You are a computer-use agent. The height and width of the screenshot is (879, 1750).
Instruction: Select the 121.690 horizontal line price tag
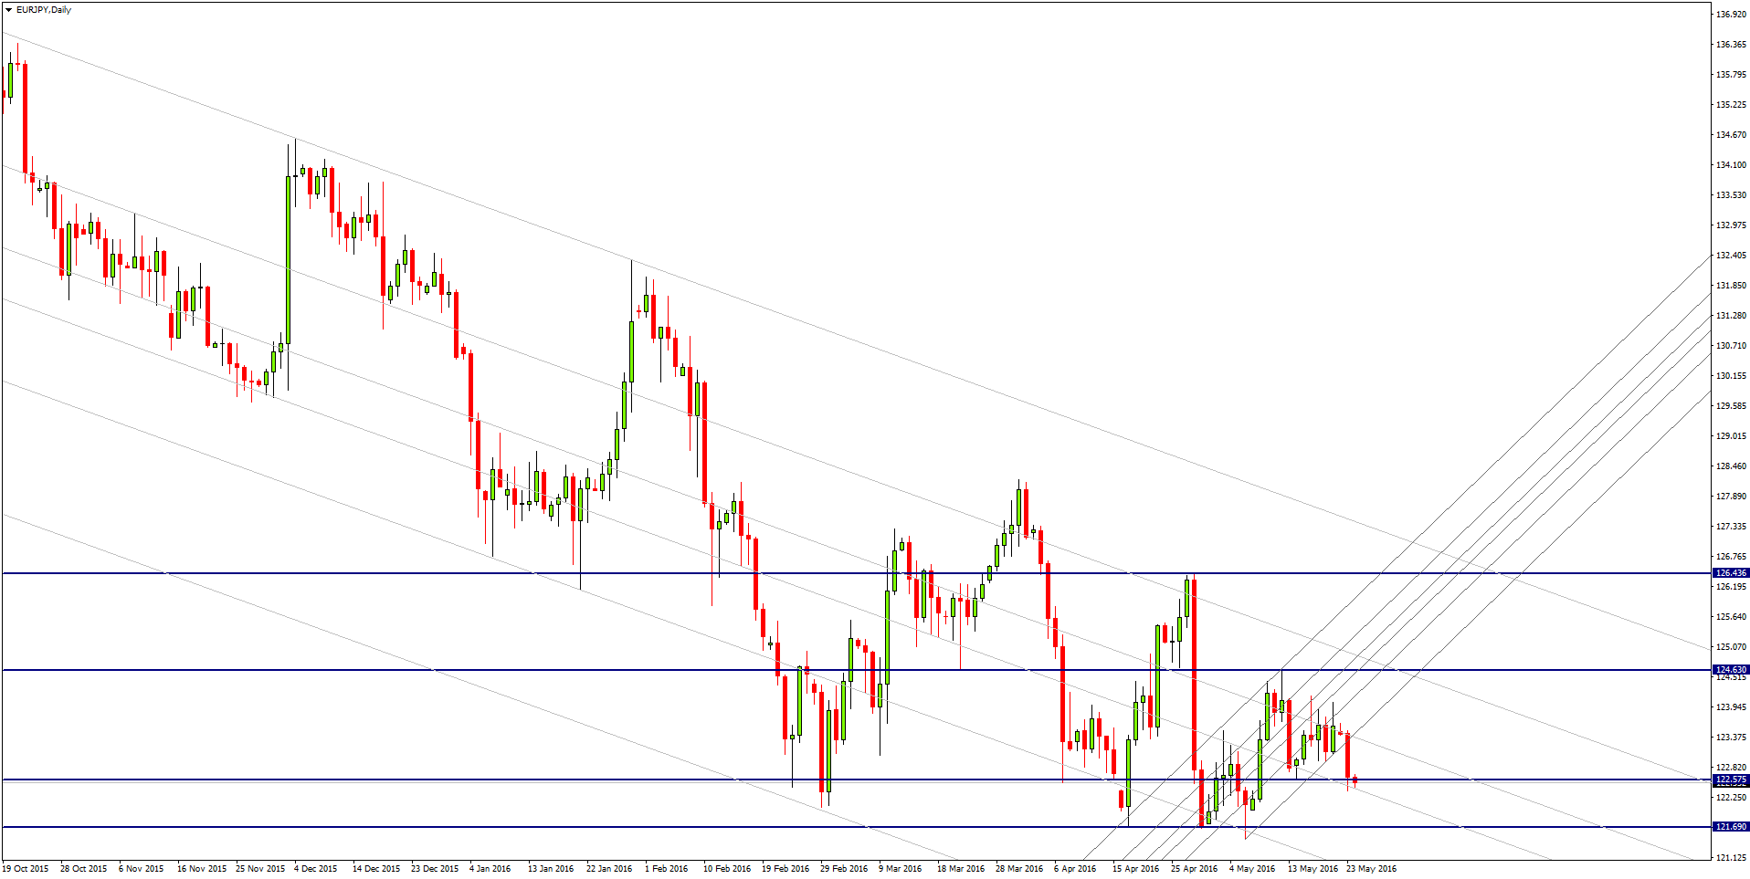[x=1731, y=827]
